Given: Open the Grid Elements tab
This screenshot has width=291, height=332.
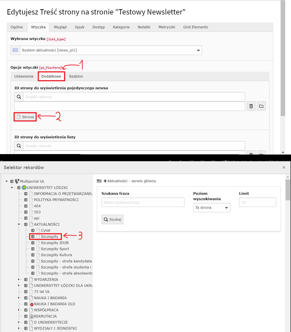Looking at the screenshot, I should point(195,27).
